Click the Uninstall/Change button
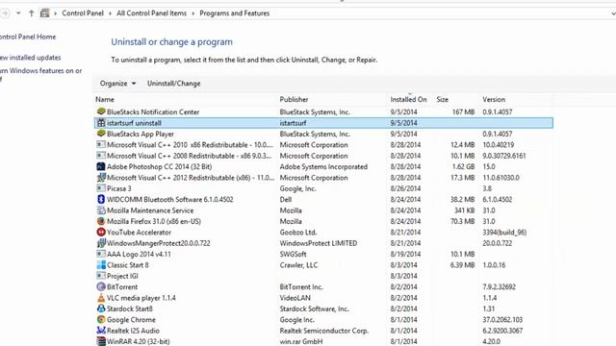 click(x=173, y=84)
